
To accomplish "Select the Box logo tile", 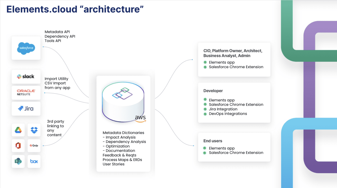I will pyautogui.click(x=34, y=161).
